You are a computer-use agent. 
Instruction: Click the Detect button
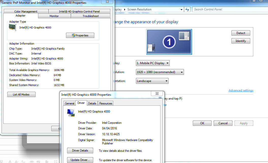click(241, 33)
